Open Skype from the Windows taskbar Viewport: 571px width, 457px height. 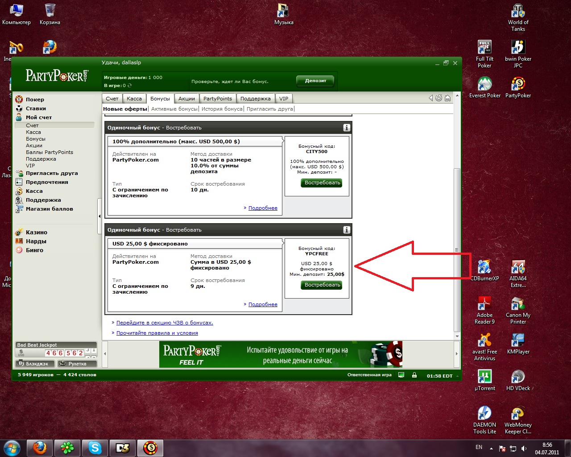(x=95, y=447)
